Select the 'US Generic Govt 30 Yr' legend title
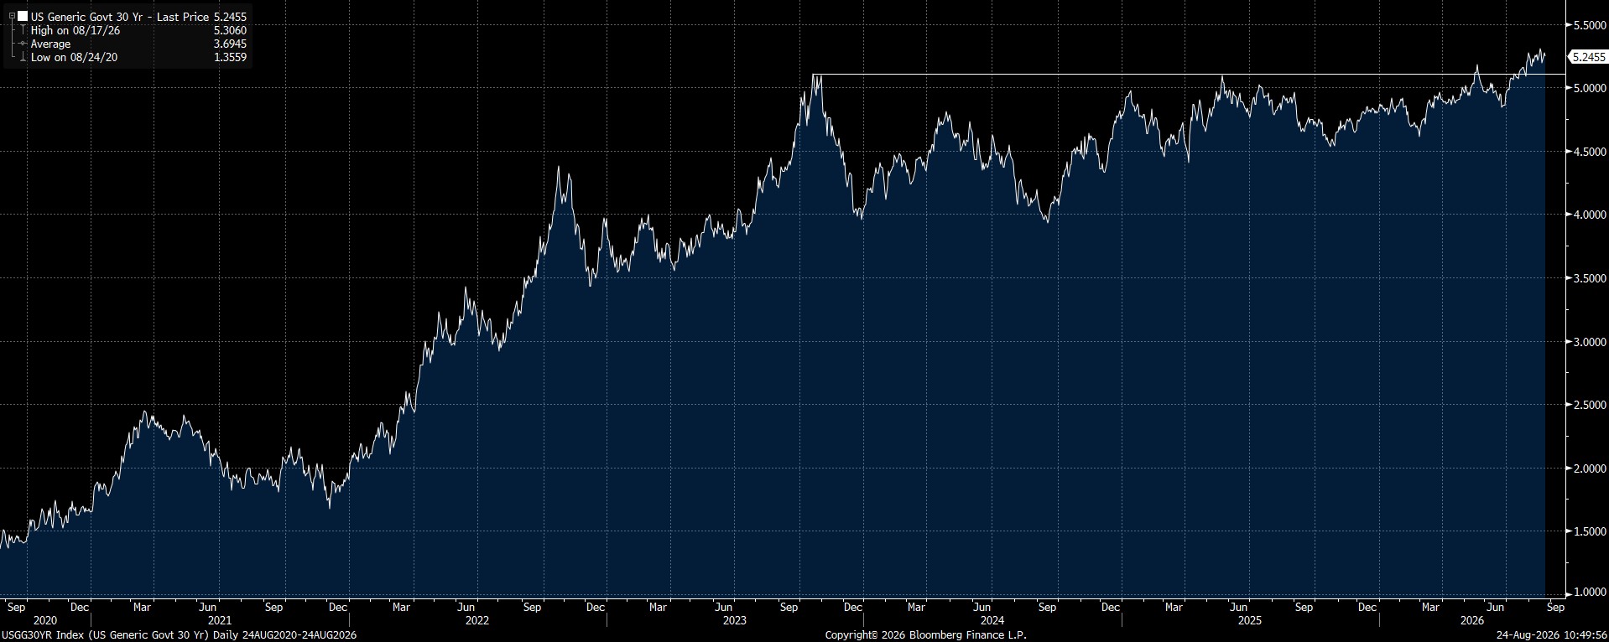This screenshot has width=1609, height=642. coord(86,17)
